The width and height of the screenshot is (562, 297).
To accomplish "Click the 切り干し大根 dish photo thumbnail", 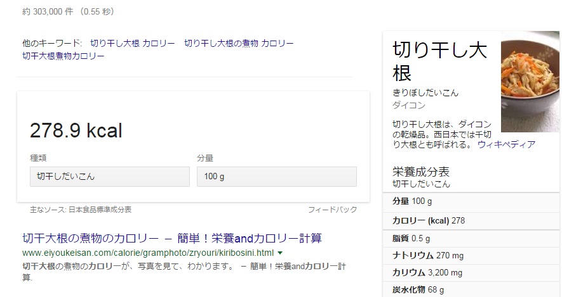I will pos(530,82).
